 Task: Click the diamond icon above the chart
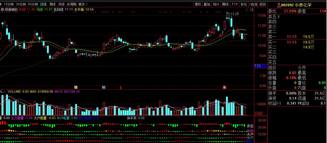pos(247,9)
